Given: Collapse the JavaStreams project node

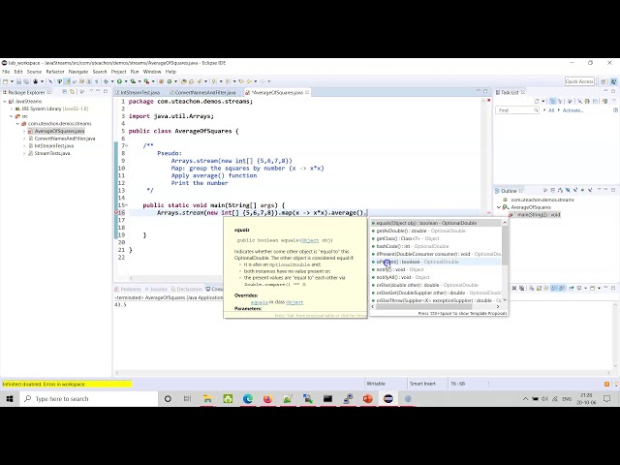Looking at the screenshot, I should tap(5, 101).
